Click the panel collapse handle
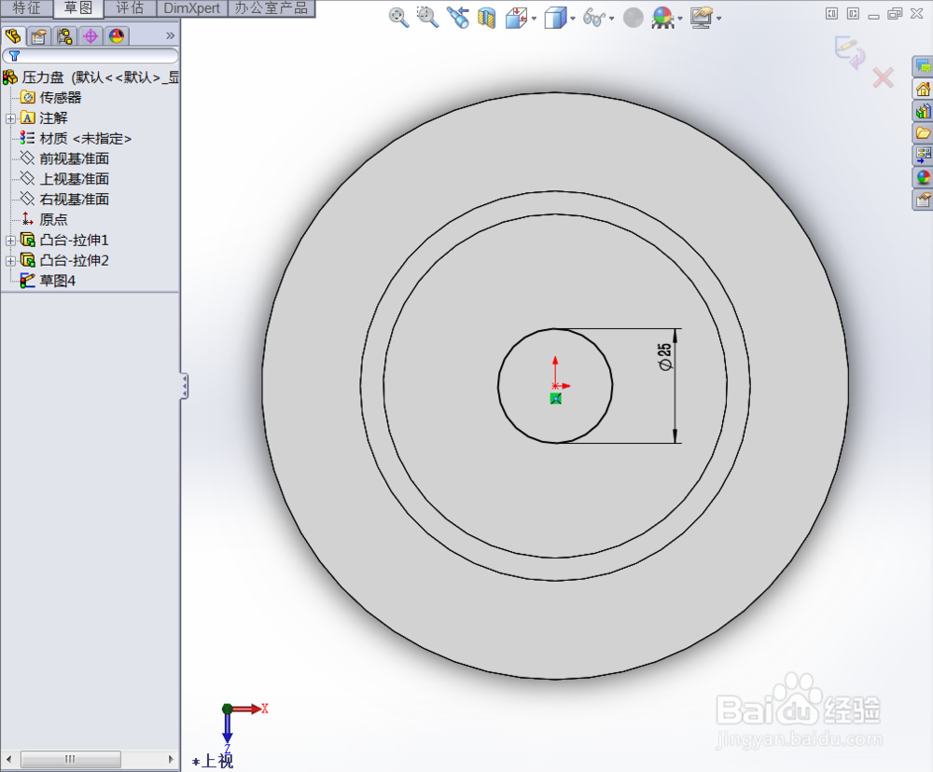Screen dimensions: 933x772 pos(185,387)
